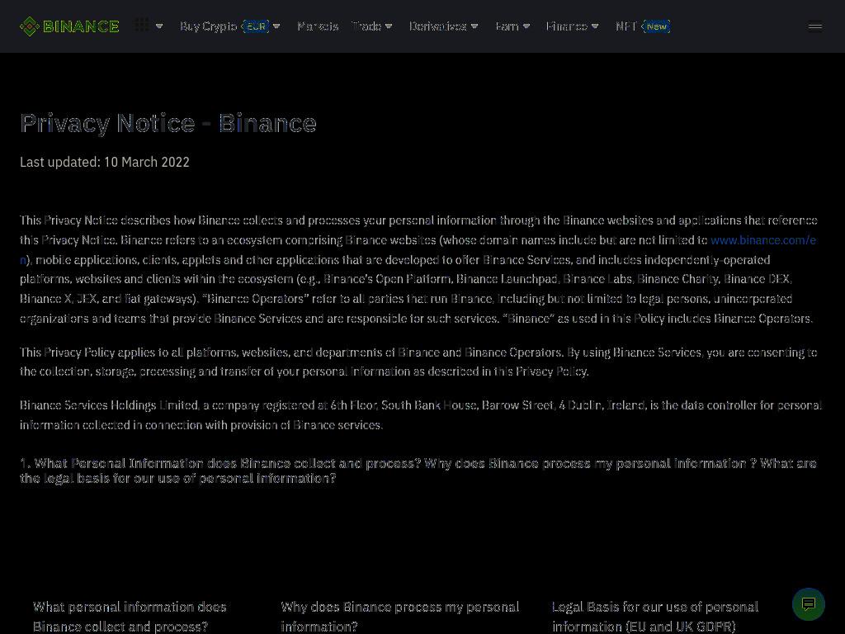
Task: Open the chat support bubble
Action: pyautogui.click(x=809, y=604)
